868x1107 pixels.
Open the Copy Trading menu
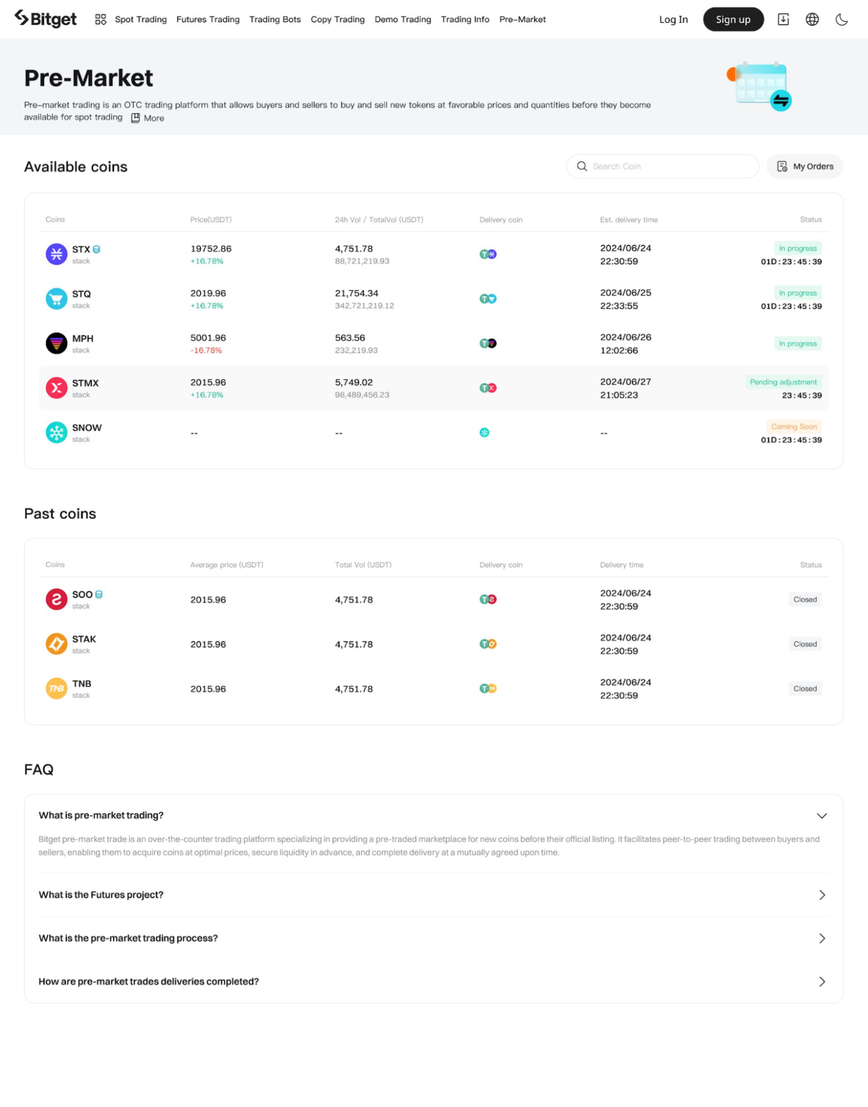337,19
